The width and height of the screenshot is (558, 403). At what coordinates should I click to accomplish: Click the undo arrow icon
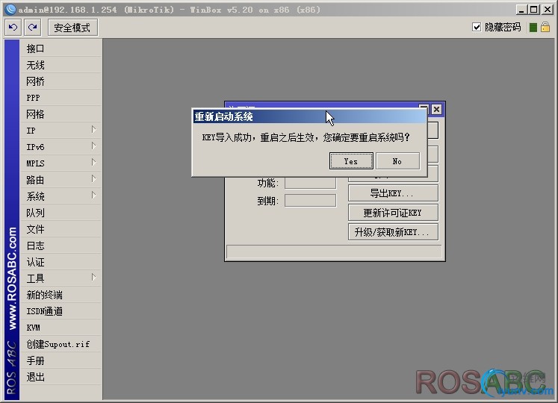pos(13,28)
